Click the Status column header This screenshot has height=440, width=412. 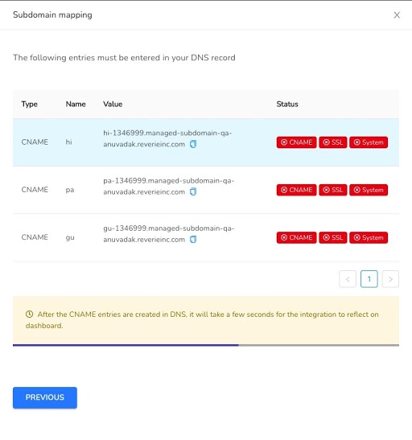[x=287, y=104]
